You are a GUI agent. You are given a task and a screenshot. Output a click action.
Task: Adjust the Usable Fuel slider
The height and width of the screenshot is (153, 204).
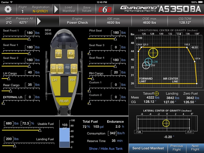(40, 130)
